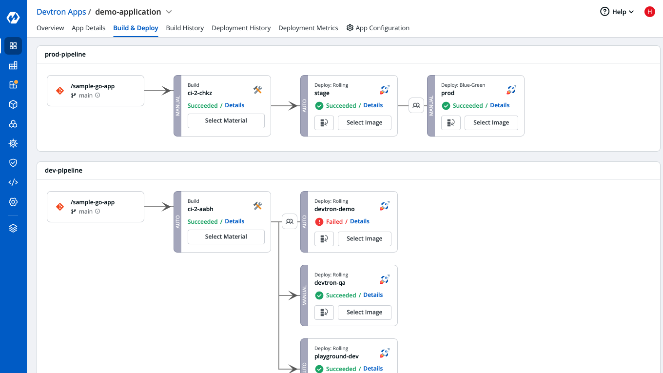Screen dimensions: 663x373
Task: Click the Devtron logo in the sidebar
Action: [13, 18]
